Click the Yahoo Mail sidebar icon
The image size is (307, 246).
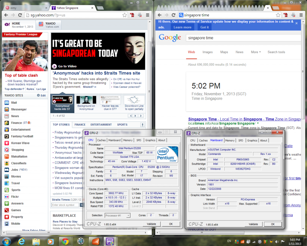point(7,103)
